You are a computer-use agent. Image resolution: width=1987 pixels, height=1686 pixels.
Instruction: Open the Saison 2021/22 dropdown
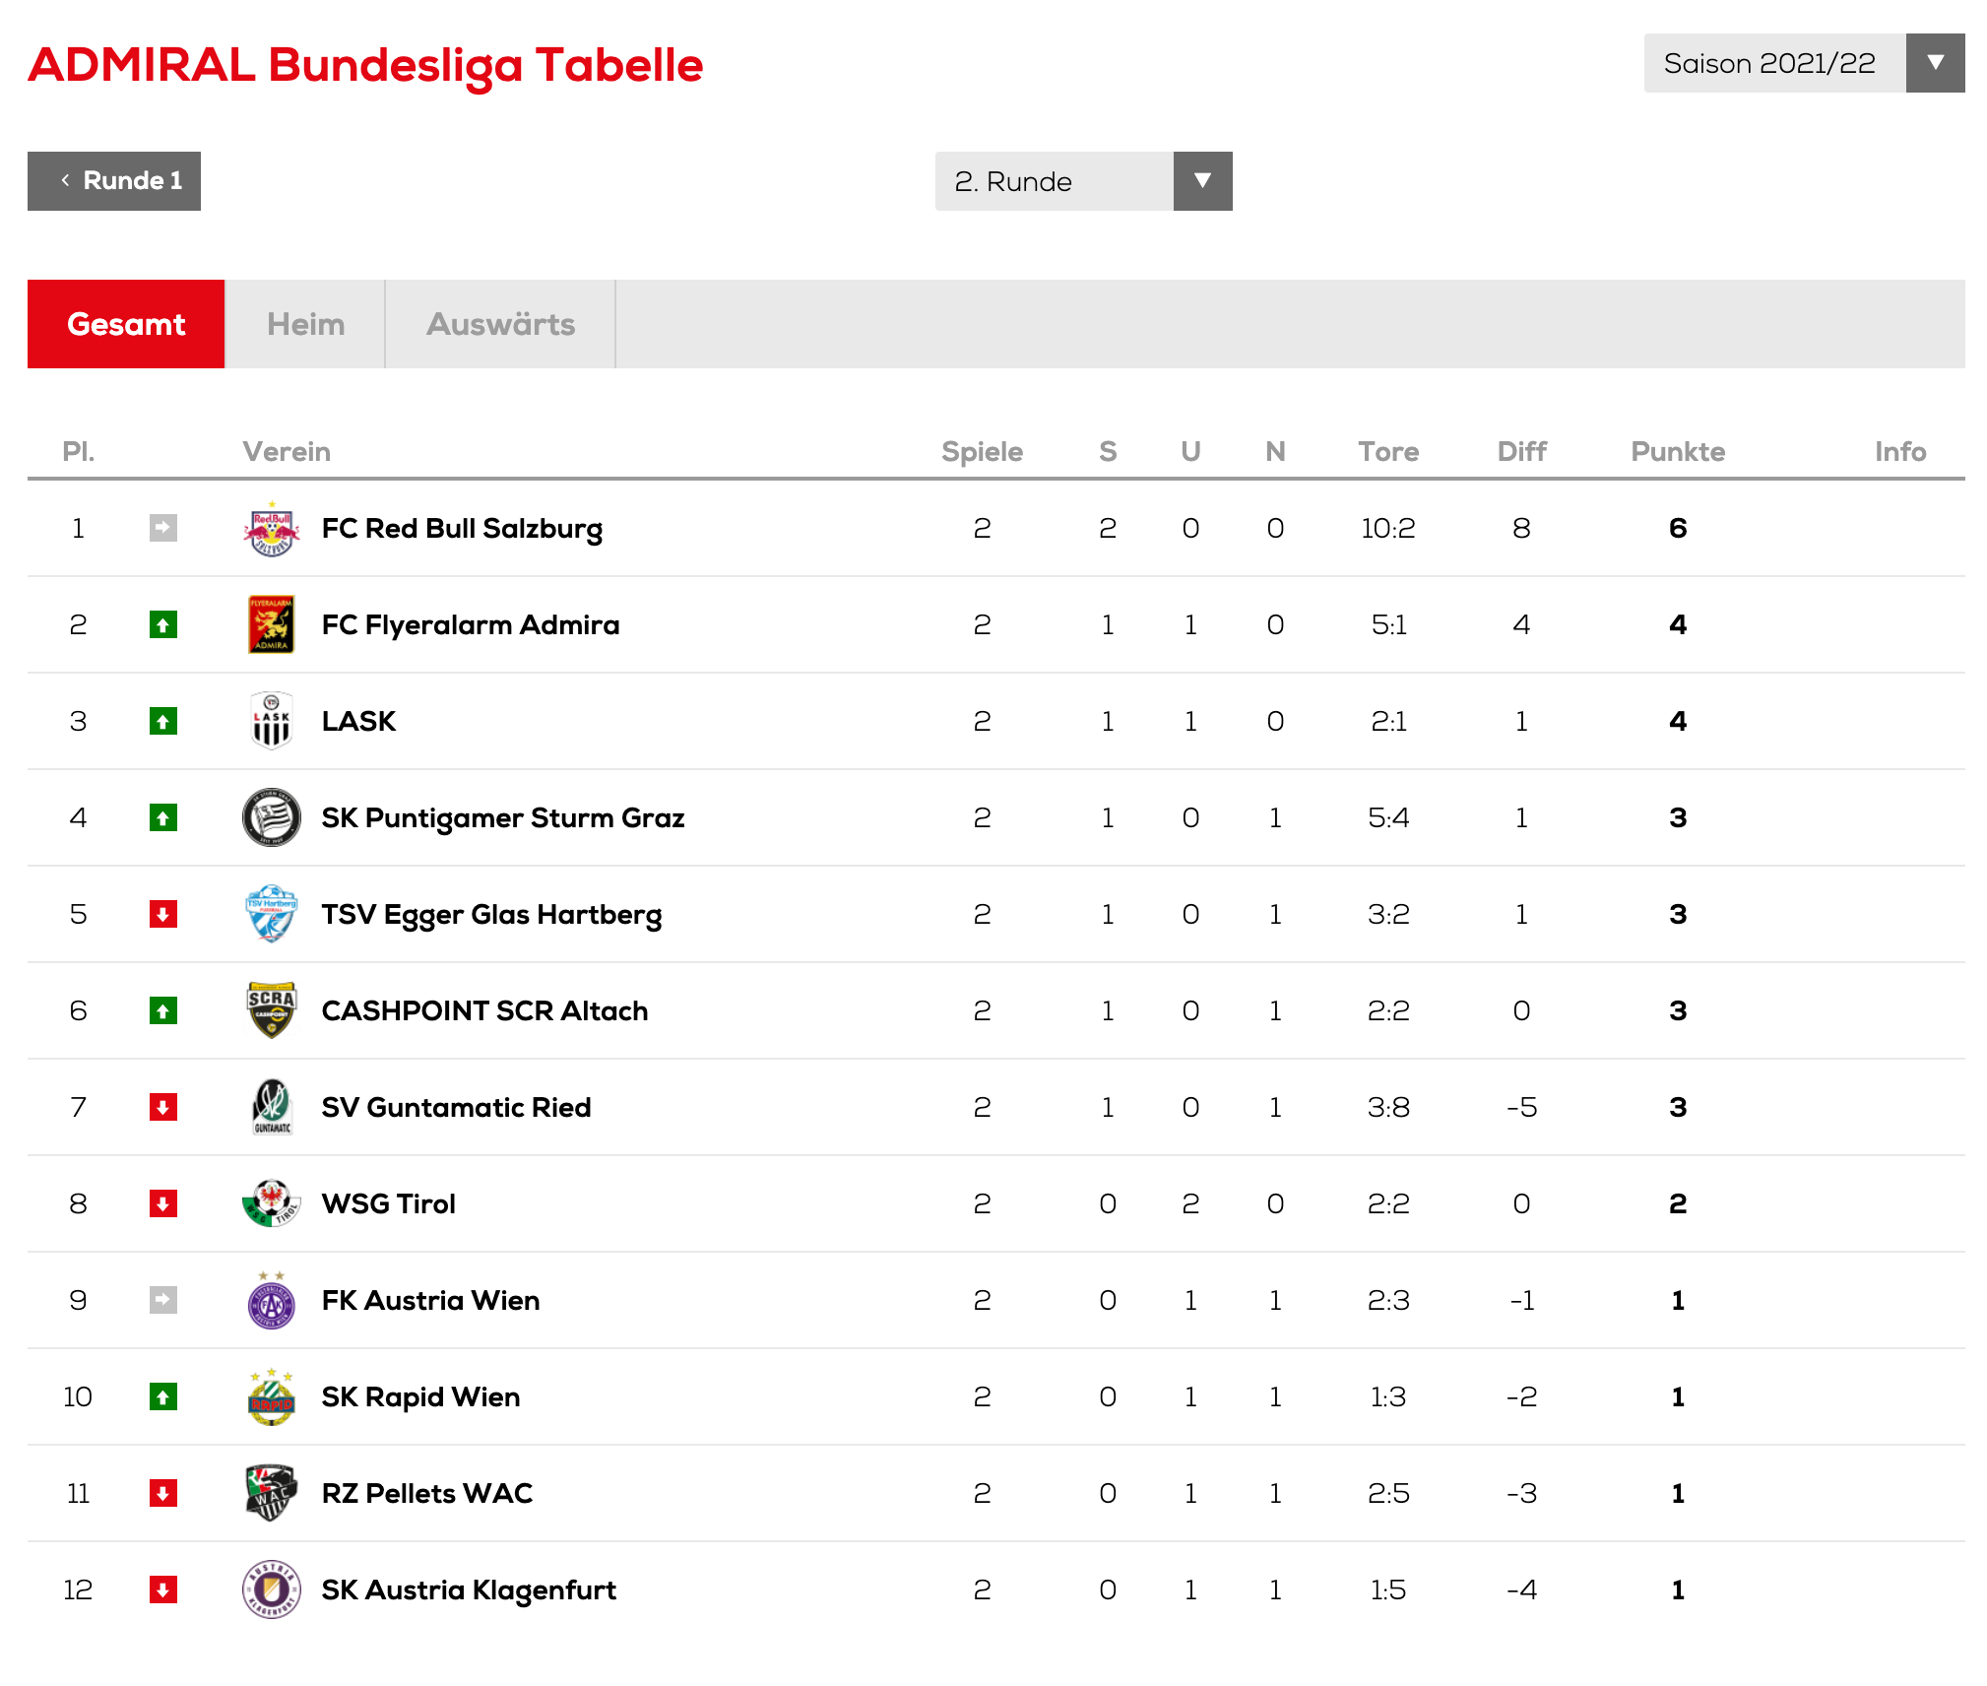1804,63
